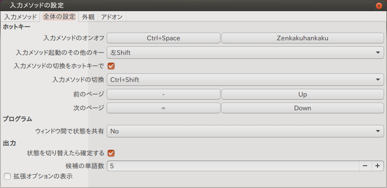387x188 pixels.
Task: Open the ウィンドウ間で状態を共有 No dropdown
Action: coord(245,131)
